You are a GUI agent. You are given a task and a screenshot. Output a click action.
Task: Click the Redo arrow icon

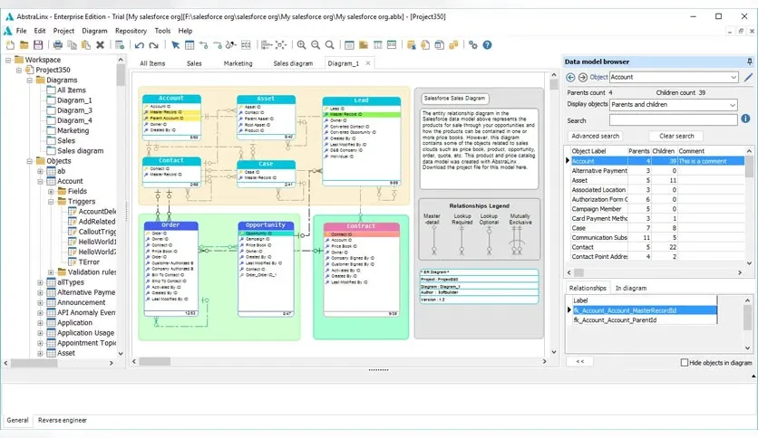(x=154, y=45)
